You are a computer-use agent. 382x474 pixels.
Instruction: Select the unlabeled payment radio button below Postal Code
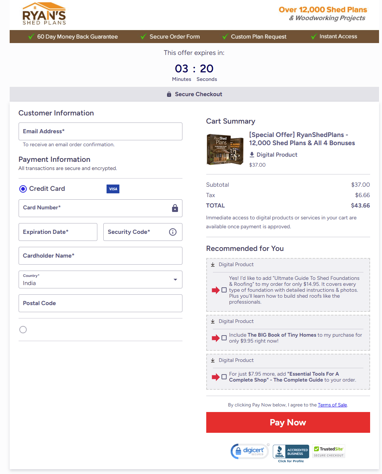23,330
